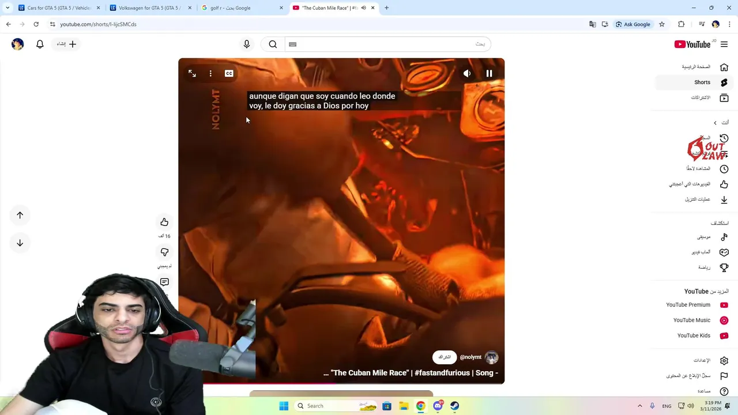
Task: Open the Home page in sidebar
Action: [694, 67]
